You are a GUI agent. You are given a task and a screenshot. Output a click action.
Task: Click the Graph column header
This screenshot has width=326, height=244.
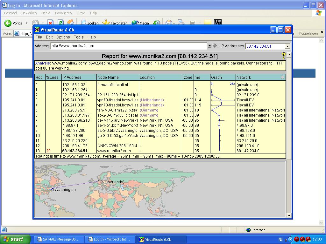tap(223, 78)
